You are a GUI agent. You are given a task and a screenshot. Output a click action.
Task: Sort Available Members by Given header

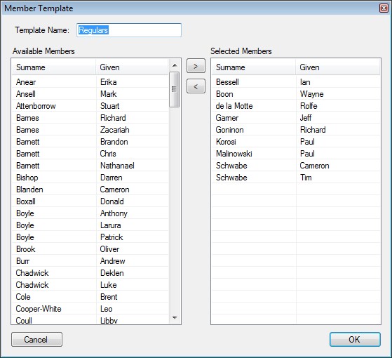pyautogui.click(x=132, y=67)
